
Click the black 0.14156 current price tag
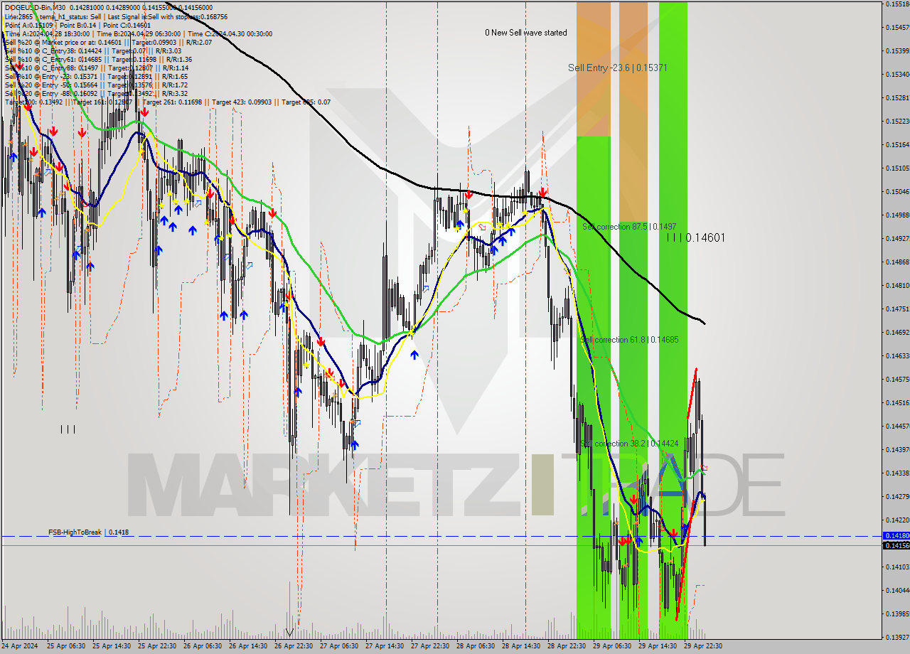click(x=896, y=545)
